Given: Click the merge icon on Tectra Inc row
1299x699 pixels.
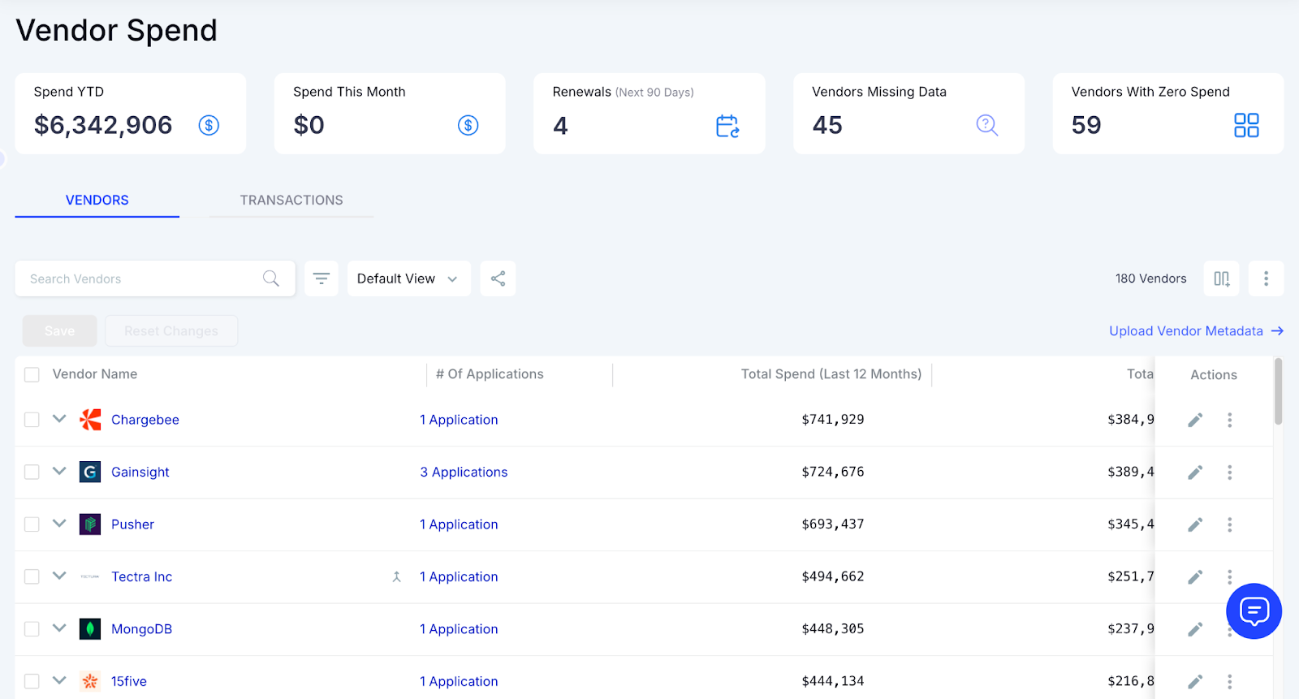Looking at the screenshot, I should point(397,577).
